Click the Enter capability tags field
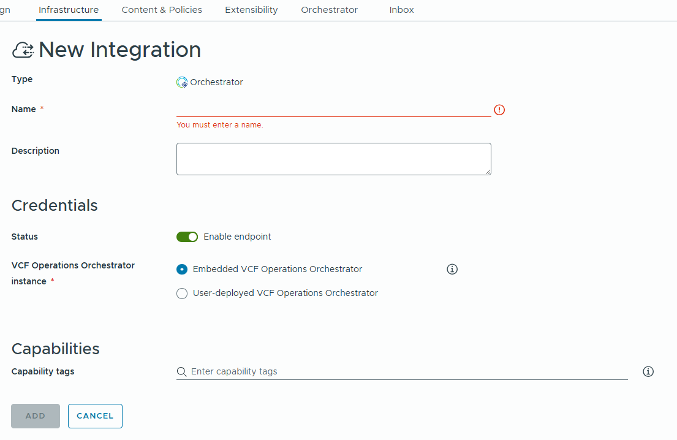The width and height of the screenshot is (677, 440). [404, 371]
